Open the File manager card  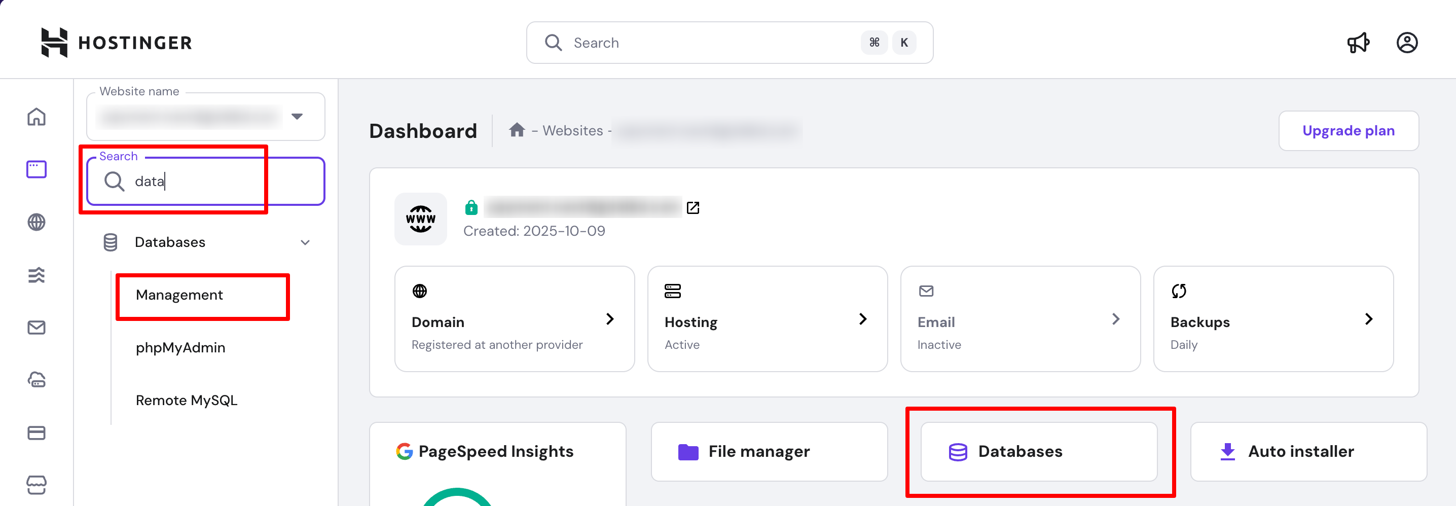(x=769, y=452)
